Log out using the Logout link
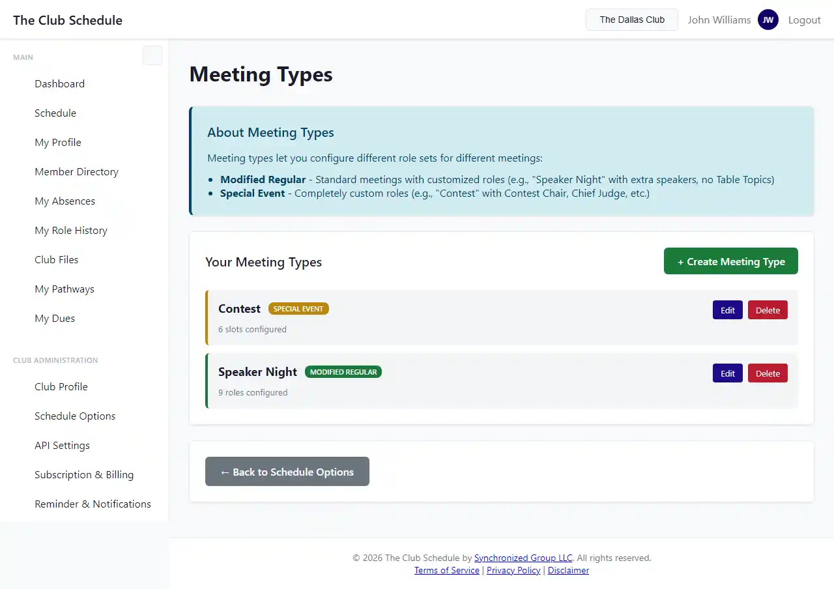Viewport: 834px width, 589px height. click(804, 20)
